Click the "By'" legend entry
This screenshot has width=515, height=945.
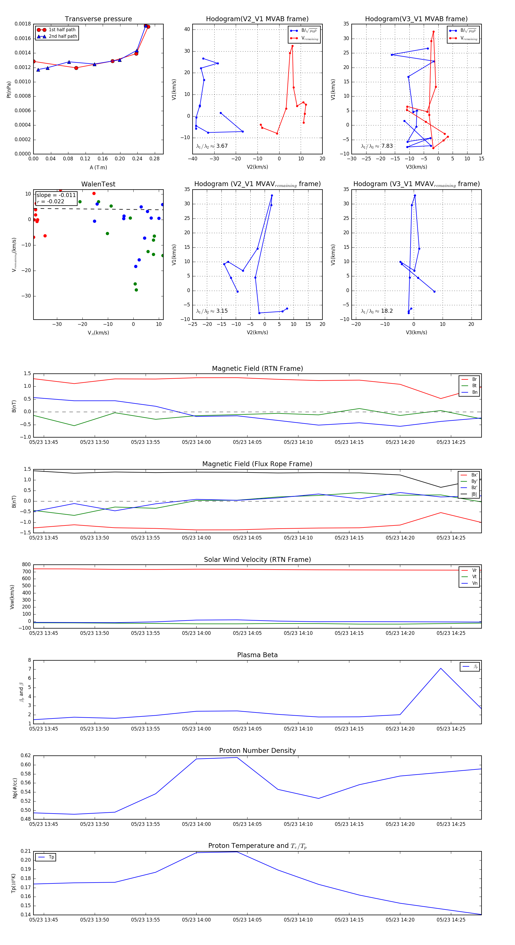469,481
